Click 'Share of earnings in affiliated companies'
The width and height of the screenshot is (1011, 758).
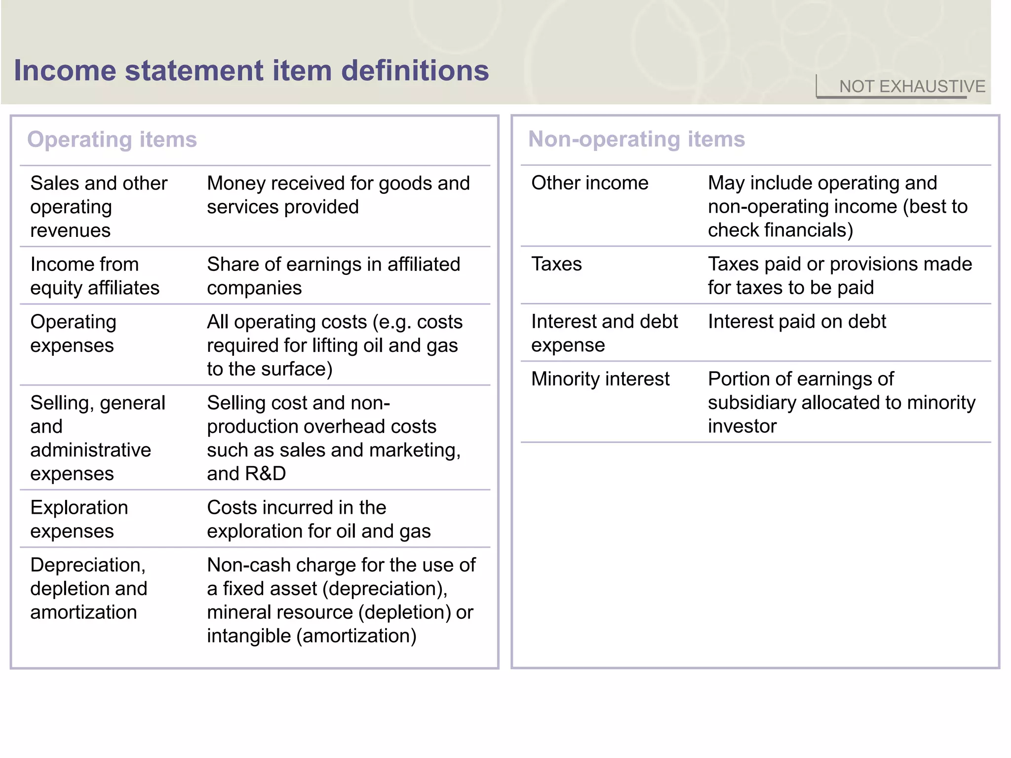(333, 276)
